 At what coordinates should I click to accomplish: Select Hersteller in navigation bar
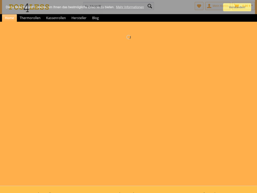tap(79, 18)
